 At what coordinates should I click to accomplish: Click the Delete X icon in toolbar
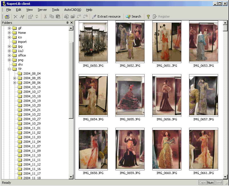pos(16,16)
